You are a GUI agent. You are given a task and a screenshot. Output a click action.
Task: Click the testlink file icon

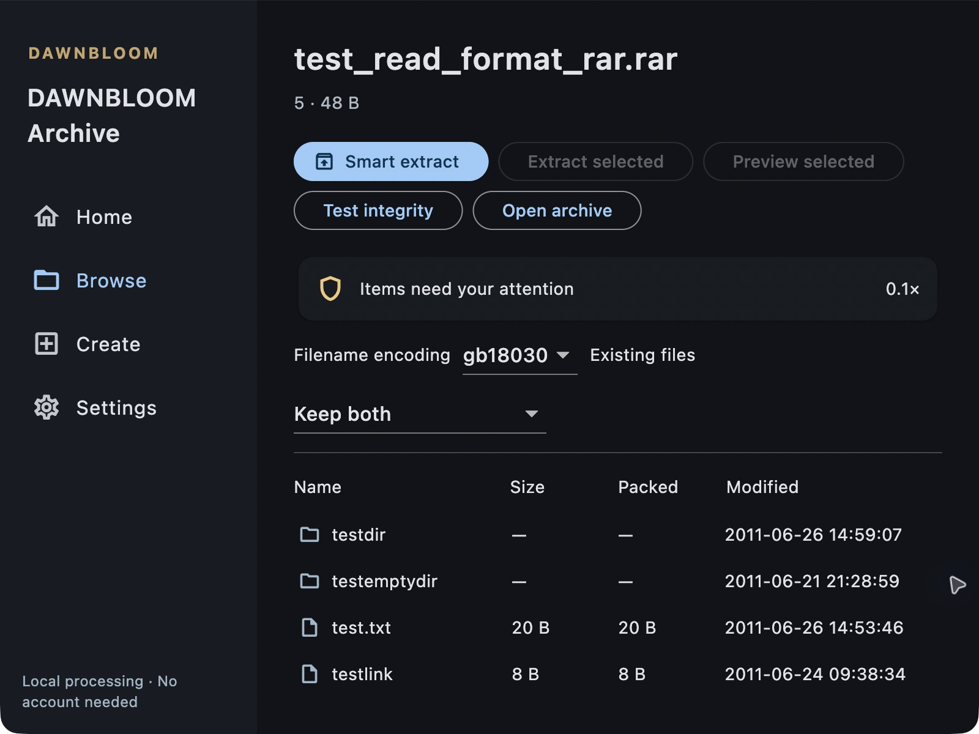pyautogui.click(x=310, y=674)
